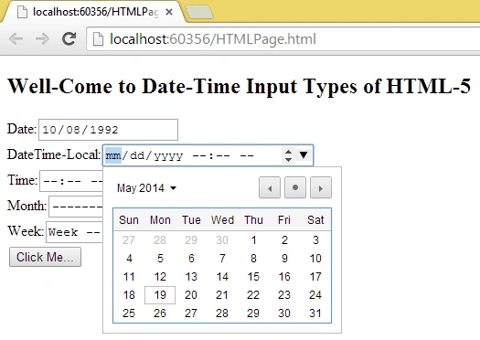Choose May 31 in calendar

click(x=315, y=313)
